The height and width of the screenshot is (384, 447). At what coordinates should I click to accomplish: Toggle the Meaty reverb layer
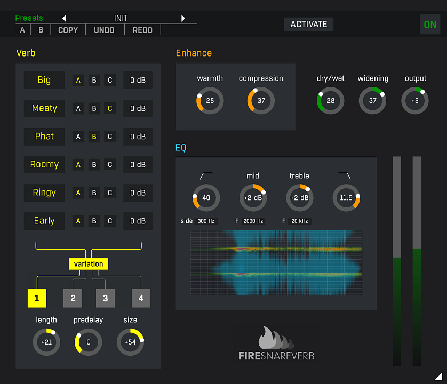click(44, 109)
